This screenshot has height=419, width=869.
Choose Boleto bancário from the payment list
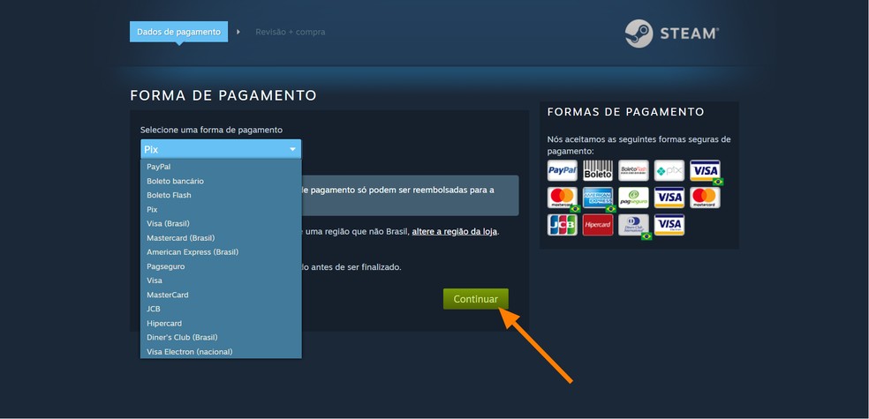(x=221, y=181)
